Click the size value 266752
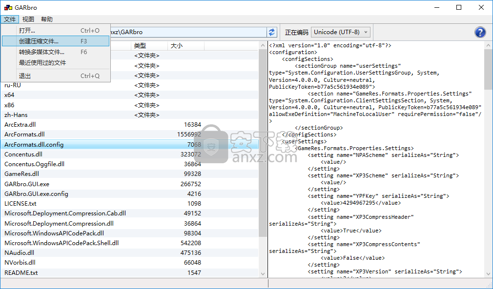Image resolution: width=493 pixels, height=289 pixels. pos(190,184)
